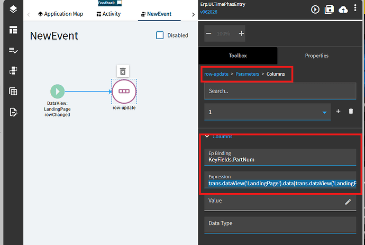
Task: Open the data table sidebar icon
Action: 13,91
